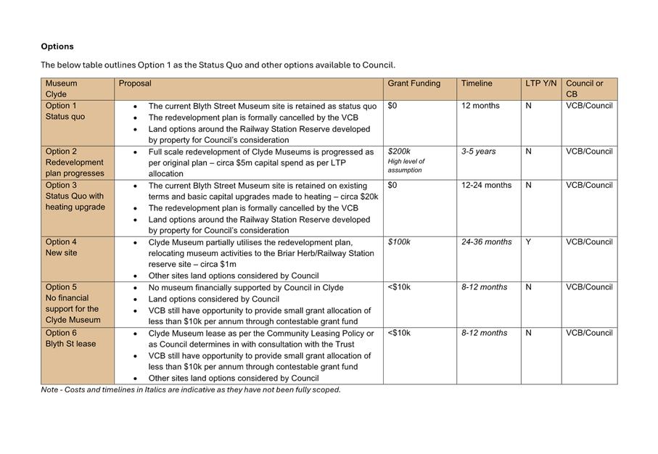Select 'Option 5 No financial support' cell

coord(78,304)
